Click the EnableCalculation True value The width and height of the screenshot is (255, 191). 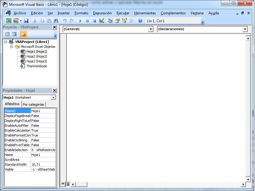(x=43, y=130)
